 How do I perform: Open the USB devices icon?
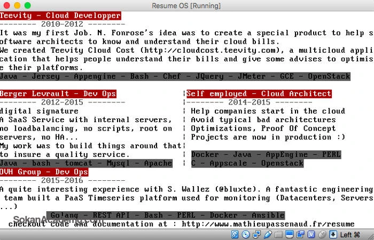click(x=268, y=235)
